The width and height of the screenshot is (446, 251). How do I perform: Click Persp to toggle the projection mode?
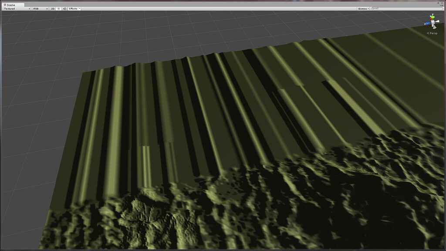(x=433, y=33)
